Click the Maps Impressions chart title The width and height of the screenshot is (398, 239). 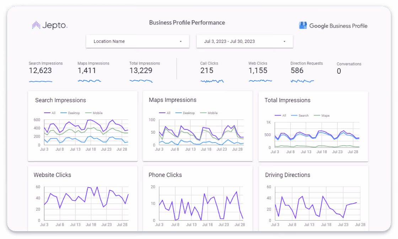(x=173, y=100)
